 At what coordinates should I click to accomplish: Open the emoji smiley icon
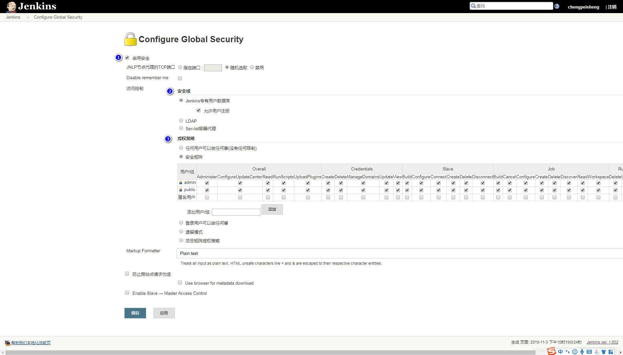(575, 352)
